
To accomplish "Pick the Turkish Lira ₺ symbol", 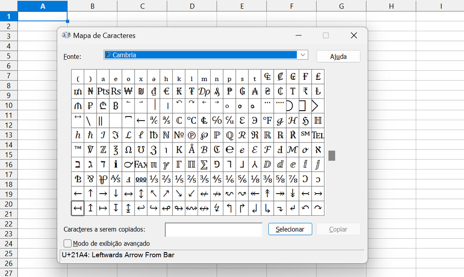I will click(318, 92).
